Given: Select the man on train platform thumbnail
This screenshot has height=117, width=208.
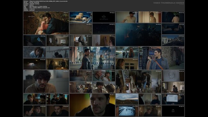Looking at the screenshot, I should point(92,58).
